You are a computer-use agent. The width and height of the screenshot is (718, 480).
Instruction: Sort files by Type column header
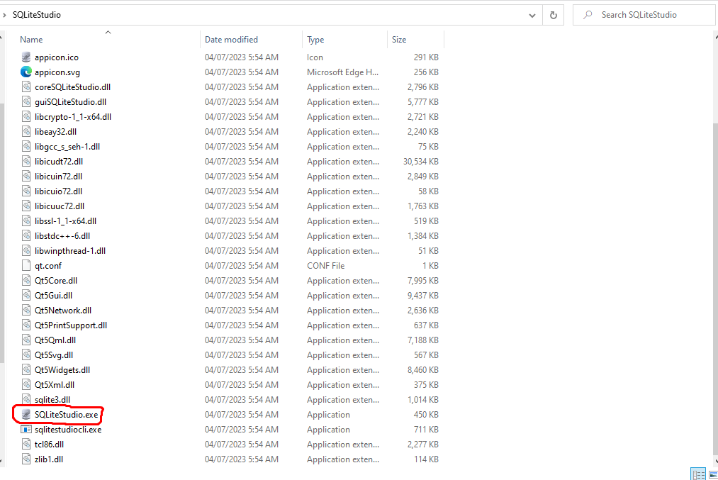coord(315,40)
